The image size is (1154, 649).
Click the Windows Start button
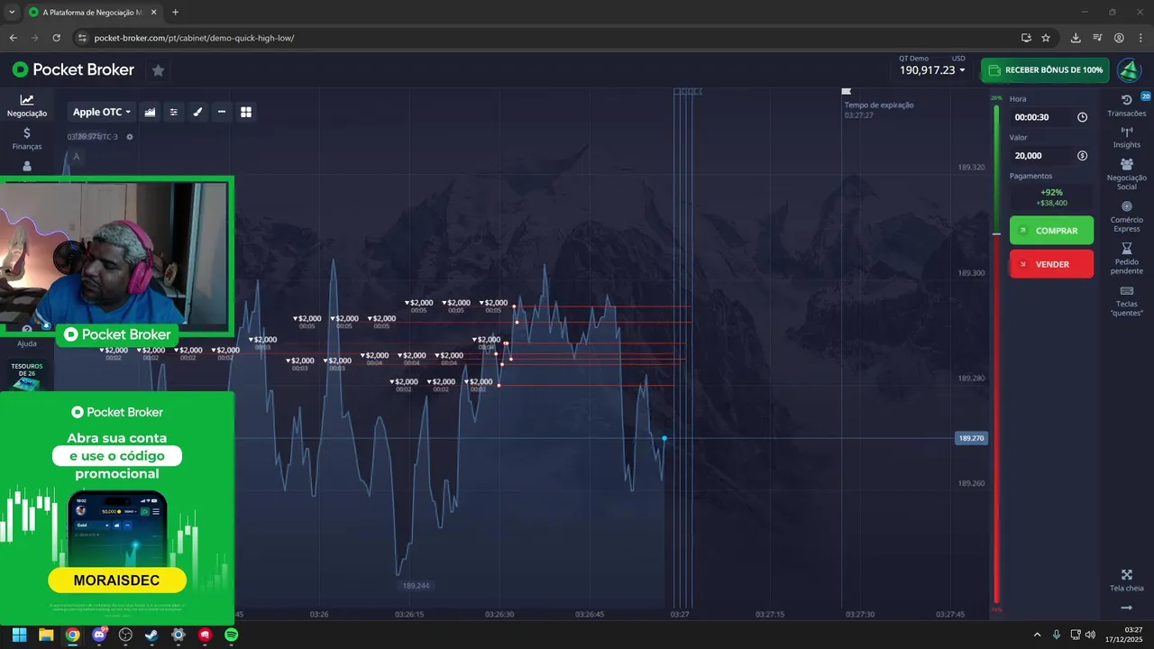(19, 635)
